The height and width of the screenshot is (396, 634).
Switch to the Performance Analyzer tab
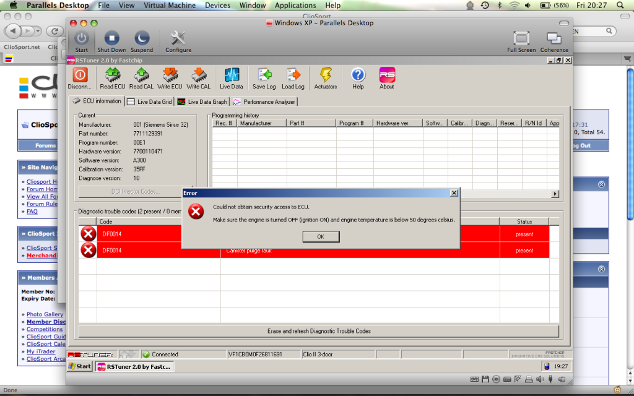[x=264, y=101]
